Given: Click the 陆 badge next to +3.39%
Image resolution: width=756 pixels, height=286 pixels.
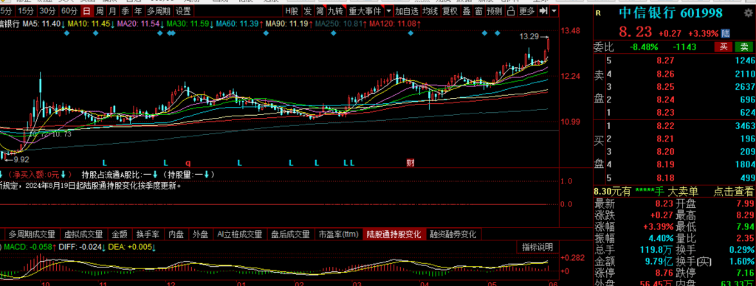Looking at the screenshot, I should click(726, 33).
